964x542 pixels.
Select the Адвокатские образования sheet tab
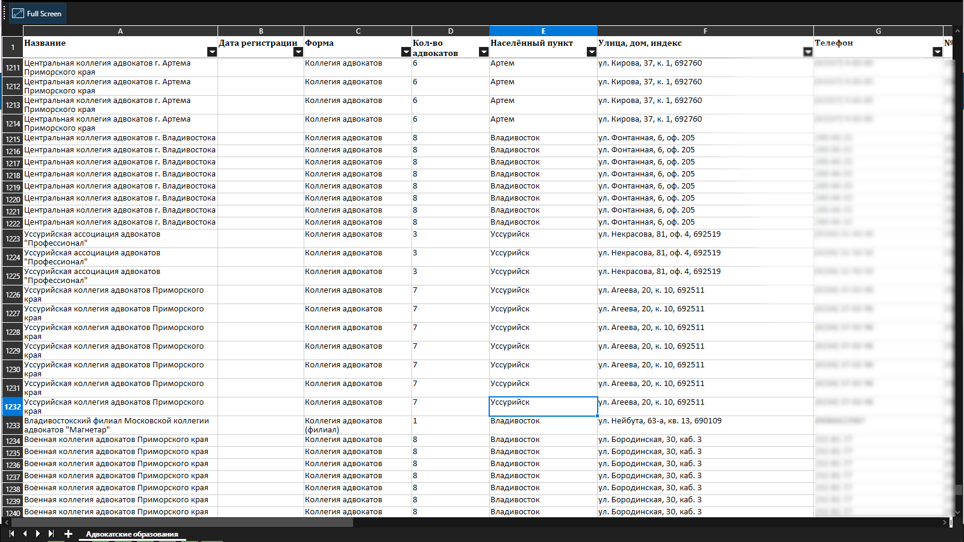132,534
